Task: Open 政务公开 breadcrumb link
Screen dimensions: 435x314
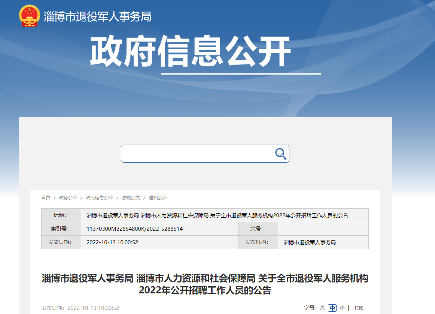Action: 68,198
